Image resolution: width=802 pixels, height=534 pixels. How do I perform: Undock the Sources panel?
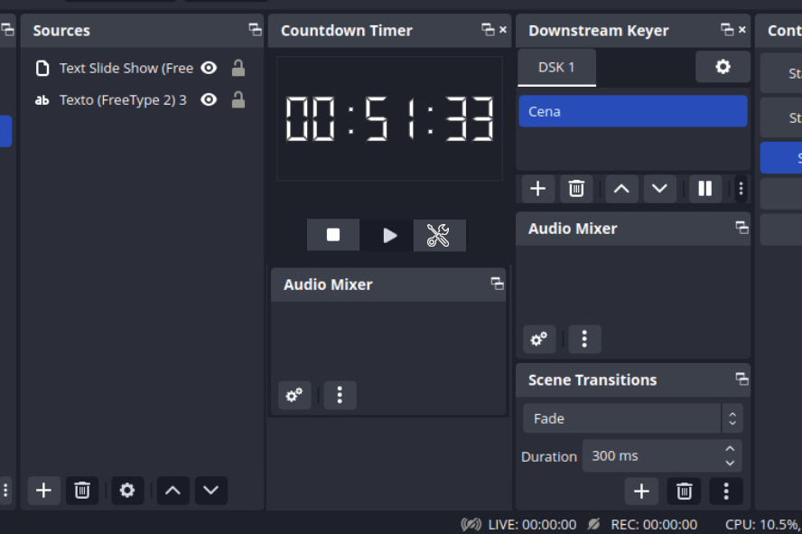click(255, 30)
